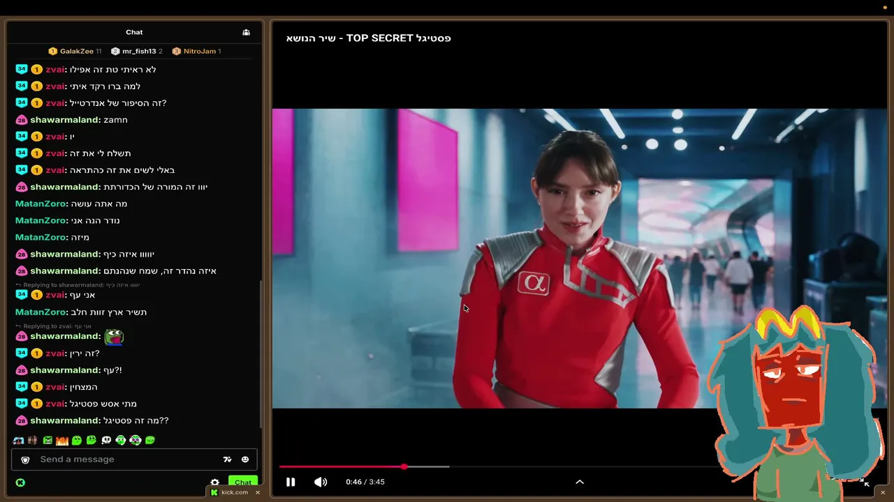The width and height of the screenshot is (894, 502).
Task: Open chat settings gear icon
Action: pos(214,482)
